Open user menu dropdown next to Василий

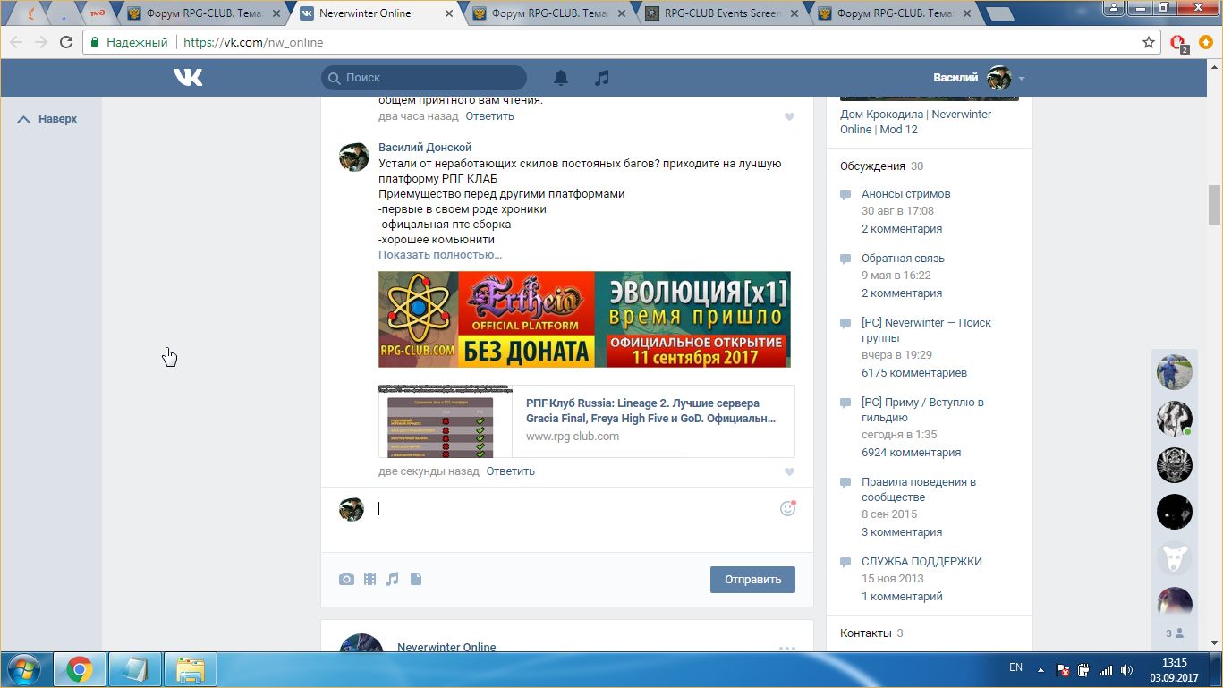[x=1022, y=78]
